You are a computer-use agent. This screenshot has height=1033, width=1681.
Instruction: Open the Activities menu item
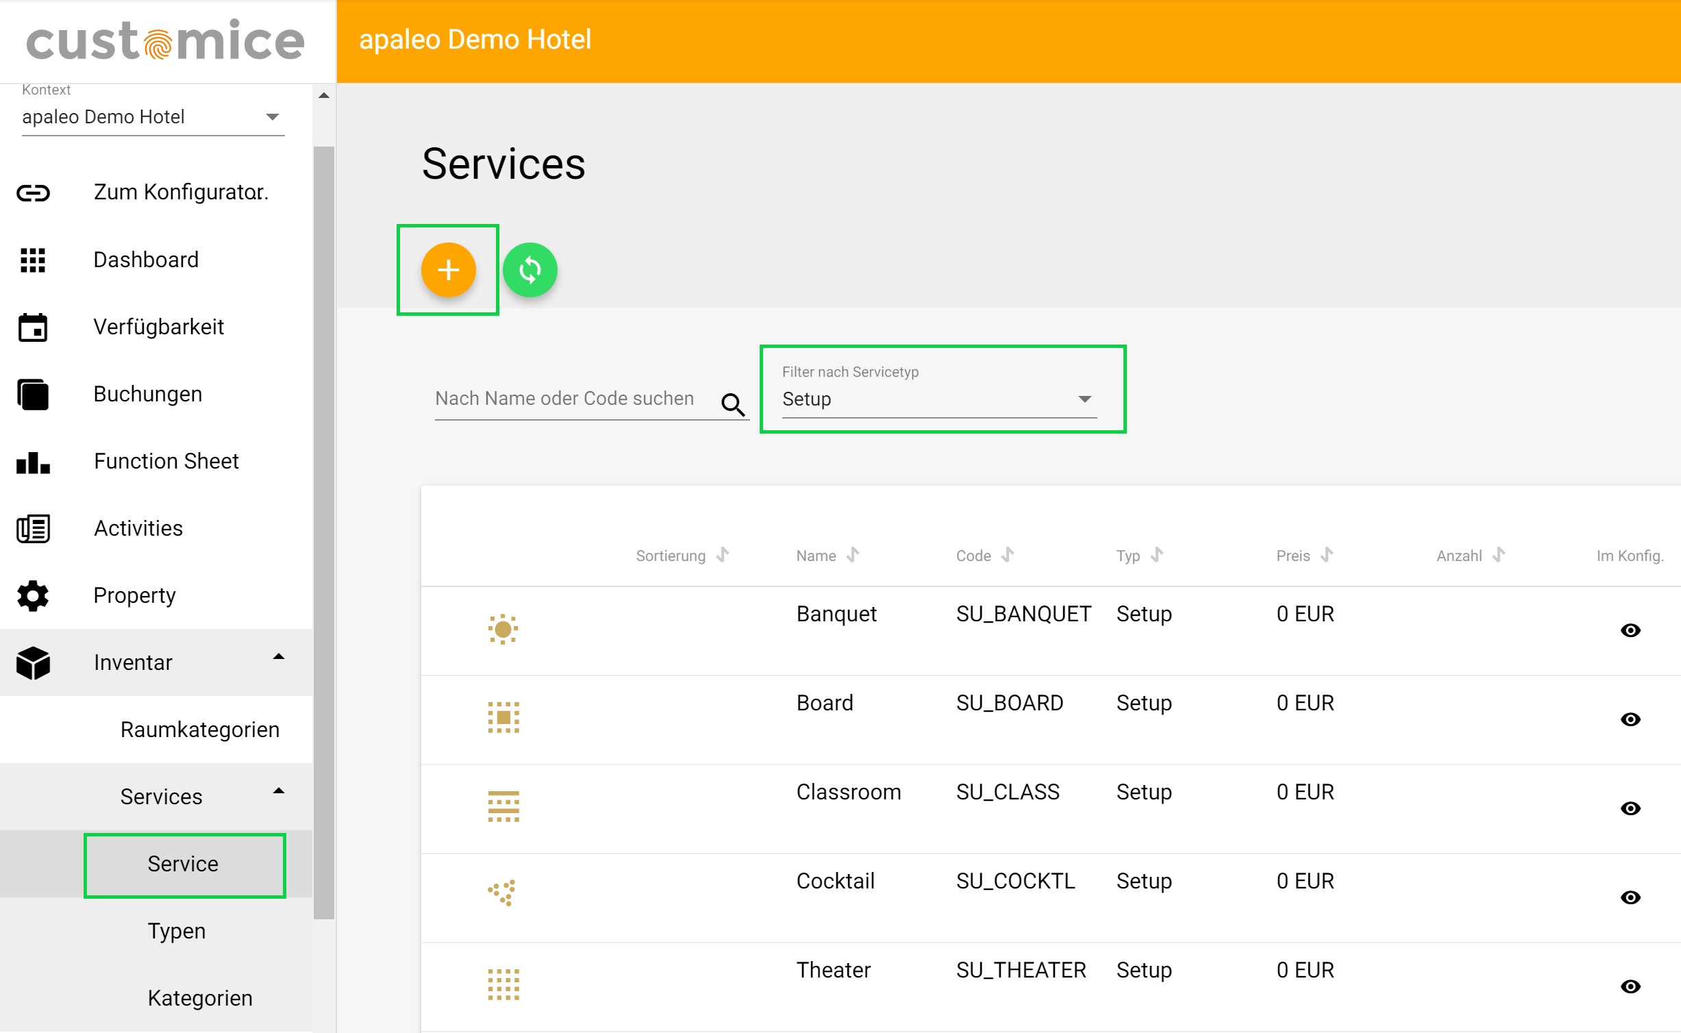coord(156,528)
